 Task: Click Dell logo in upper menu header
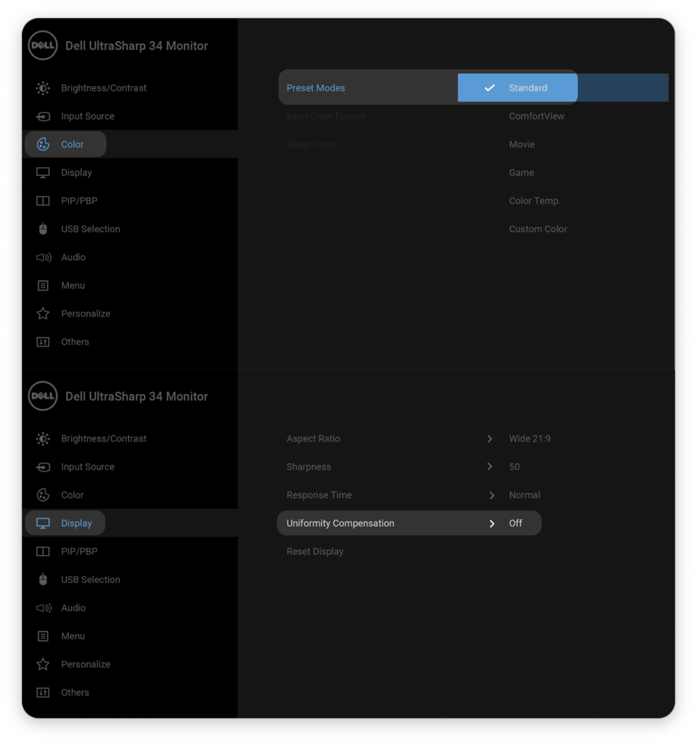pyautogui.click(x=43, y=46)
